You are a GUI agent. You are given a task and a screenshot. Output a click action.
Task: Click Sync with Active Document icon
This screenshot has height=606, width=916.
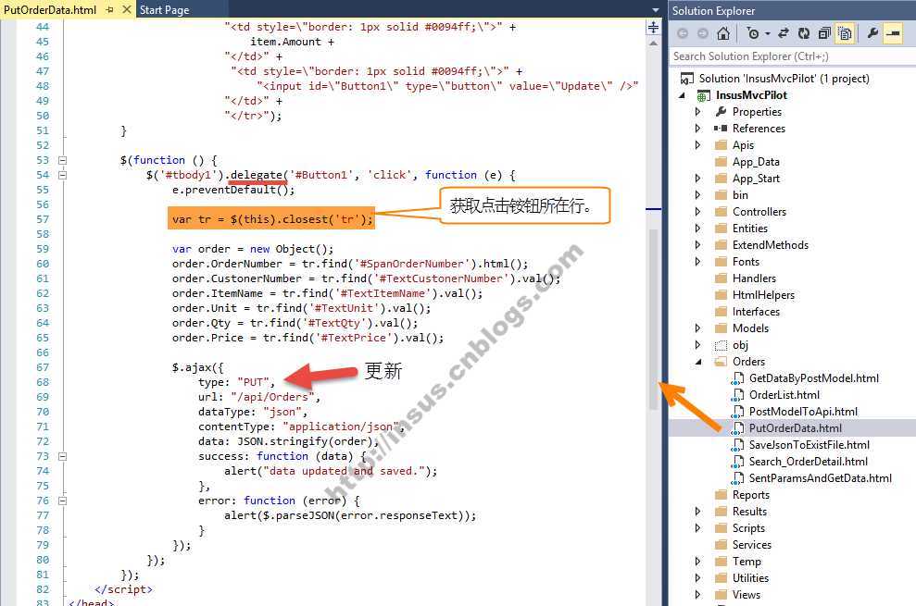(784, 34)
